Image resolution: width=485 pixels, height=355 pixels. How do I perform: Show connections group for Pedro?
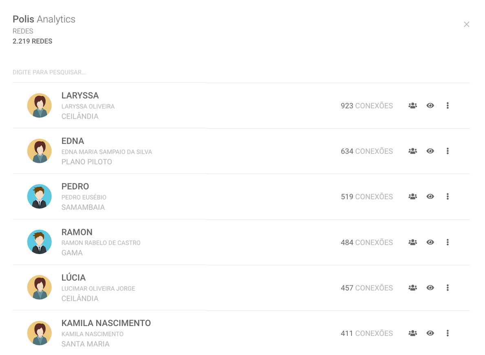coord(412,196)
